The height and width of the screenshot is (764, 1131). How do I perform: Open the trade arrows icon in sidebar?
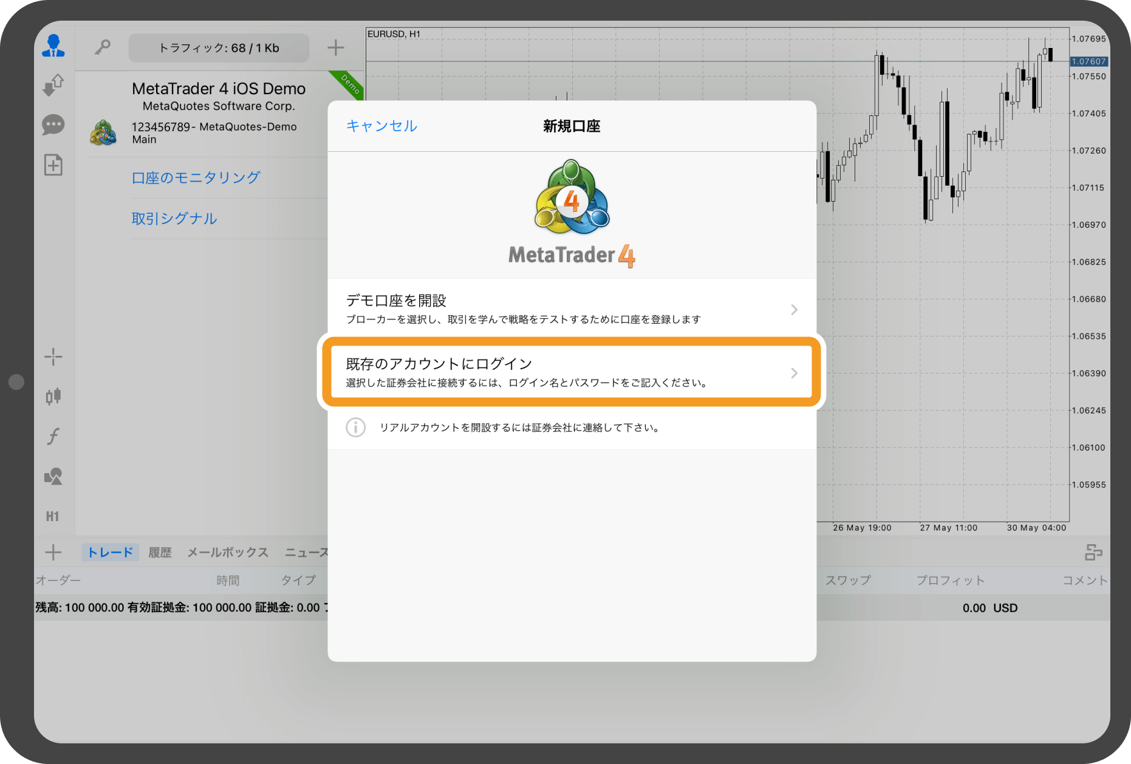point(53,85)
